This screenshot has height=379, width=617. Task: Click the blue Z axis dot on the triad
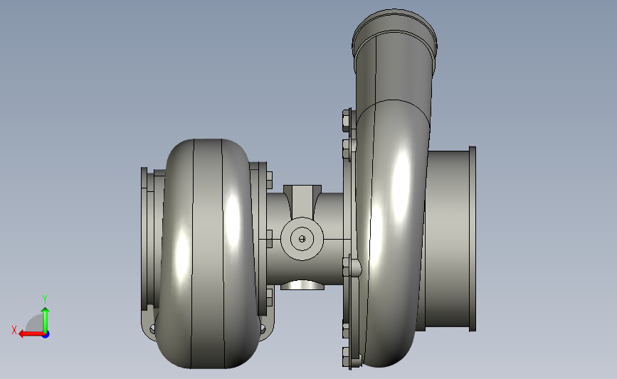[46, 335]
